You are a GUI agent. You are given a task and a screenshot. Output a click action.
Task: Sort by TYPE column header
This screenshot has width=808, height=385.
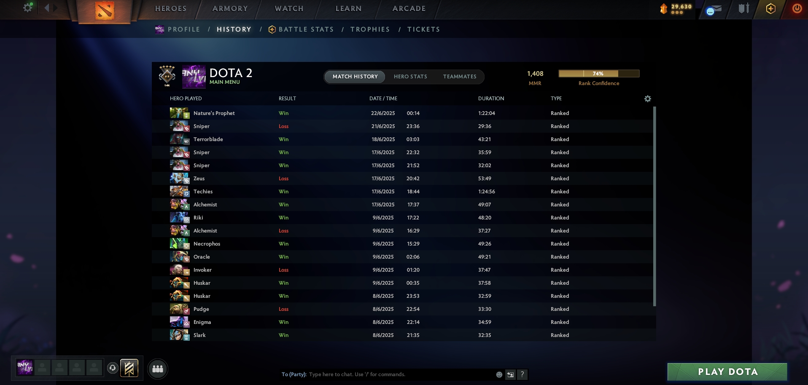(x=556, y=98)
